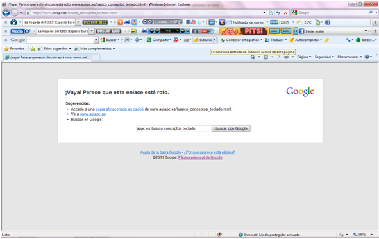Click the green account status dot
The width and height of the screenshot is (379, 239).
pos(358,40)
